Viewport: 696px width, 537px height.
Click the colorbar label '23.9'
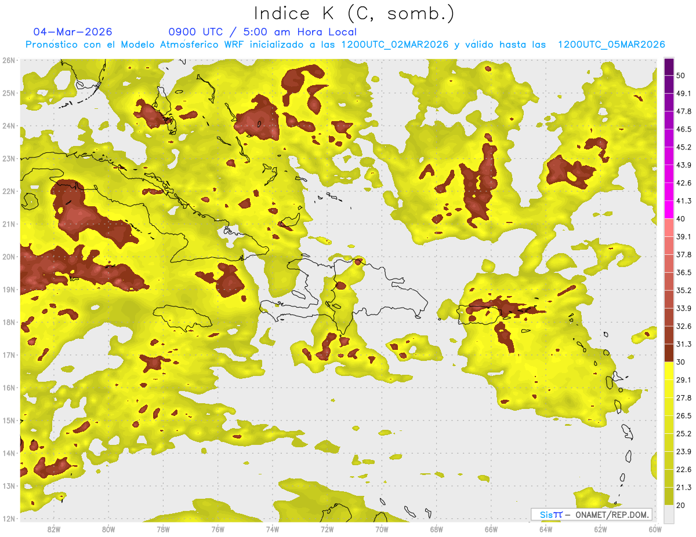(x=683, y=452)
